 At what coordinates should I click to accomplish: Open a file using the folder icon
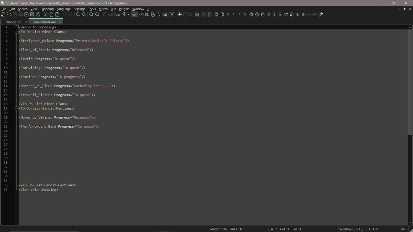click(9, 15)
